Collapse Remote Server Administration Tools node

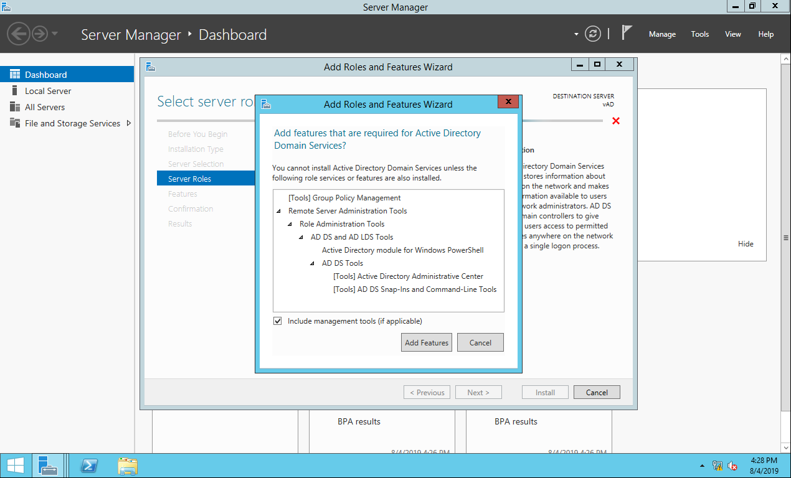click(x=279, y=211)
